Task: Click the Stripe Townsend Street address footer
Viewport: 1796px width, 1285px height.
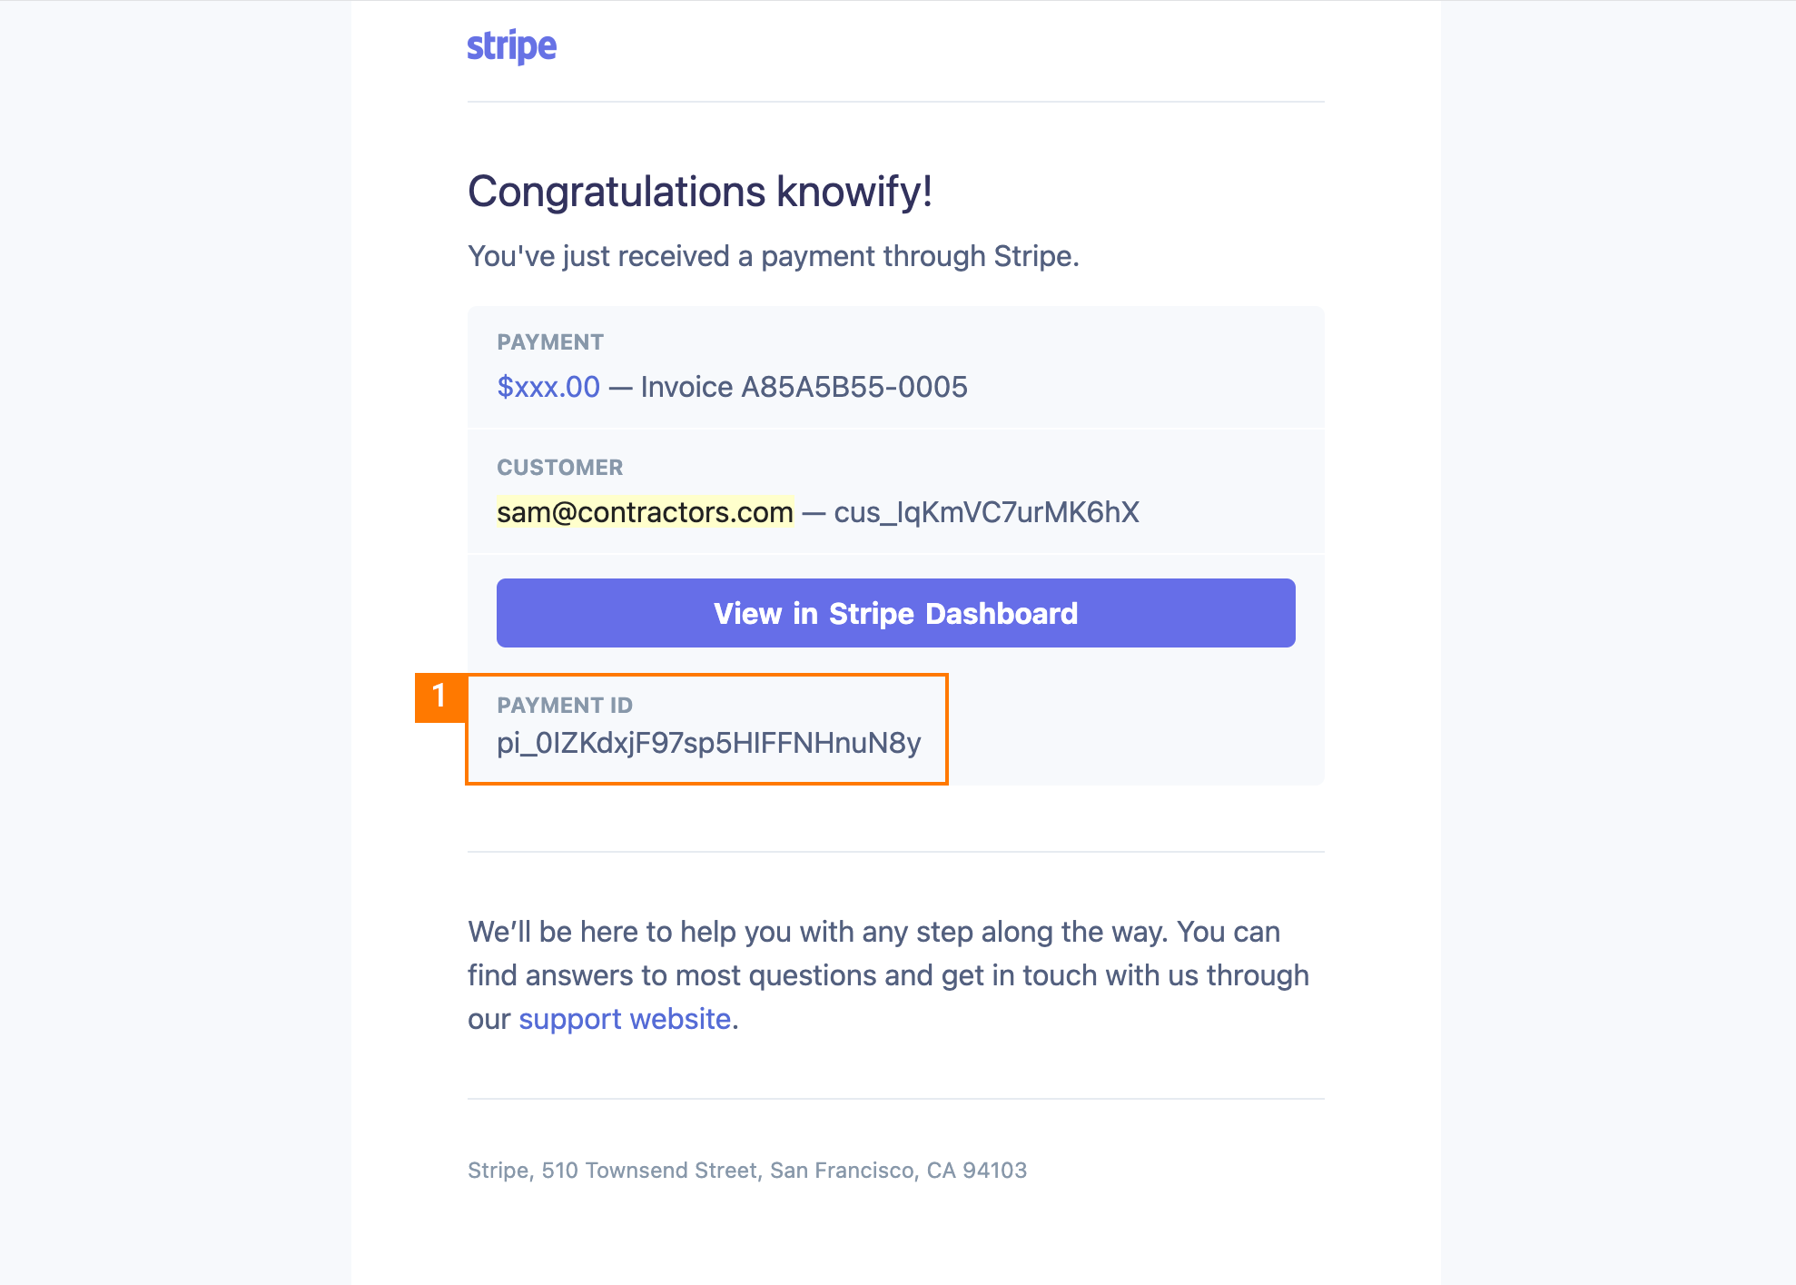Action: 747,1171
